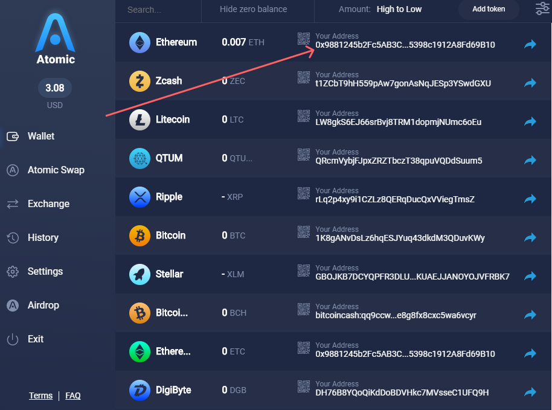Click Exit in the sidebar

pyautogui.click(x=25, y=339)
